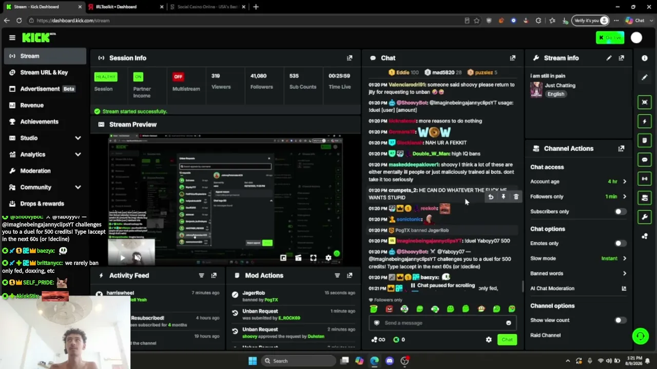This screenshot has height=369, width=657.
Task: Edit stream info with the pencil icon
Action: (x=609, y=58)
